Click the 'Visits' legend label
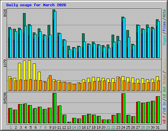Viewport: 168px width, 131px height. tap(164, 65)
